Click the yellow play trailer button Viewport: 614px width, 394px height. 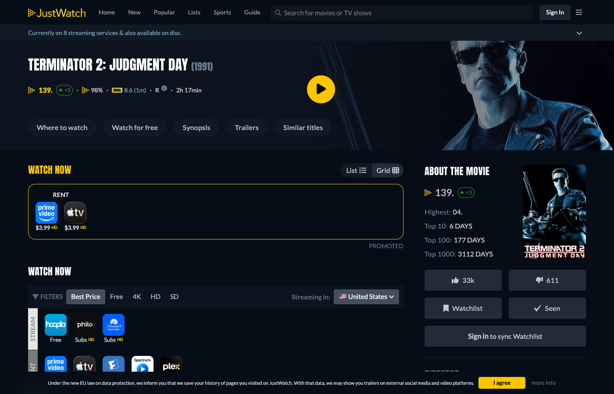pyautogui.click(x=321, y=89)
